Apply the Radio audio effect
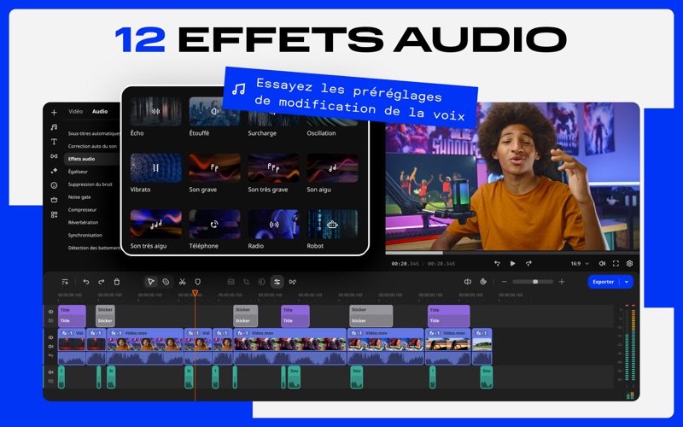Screen dimensions: 683x427 pos(273,224)
